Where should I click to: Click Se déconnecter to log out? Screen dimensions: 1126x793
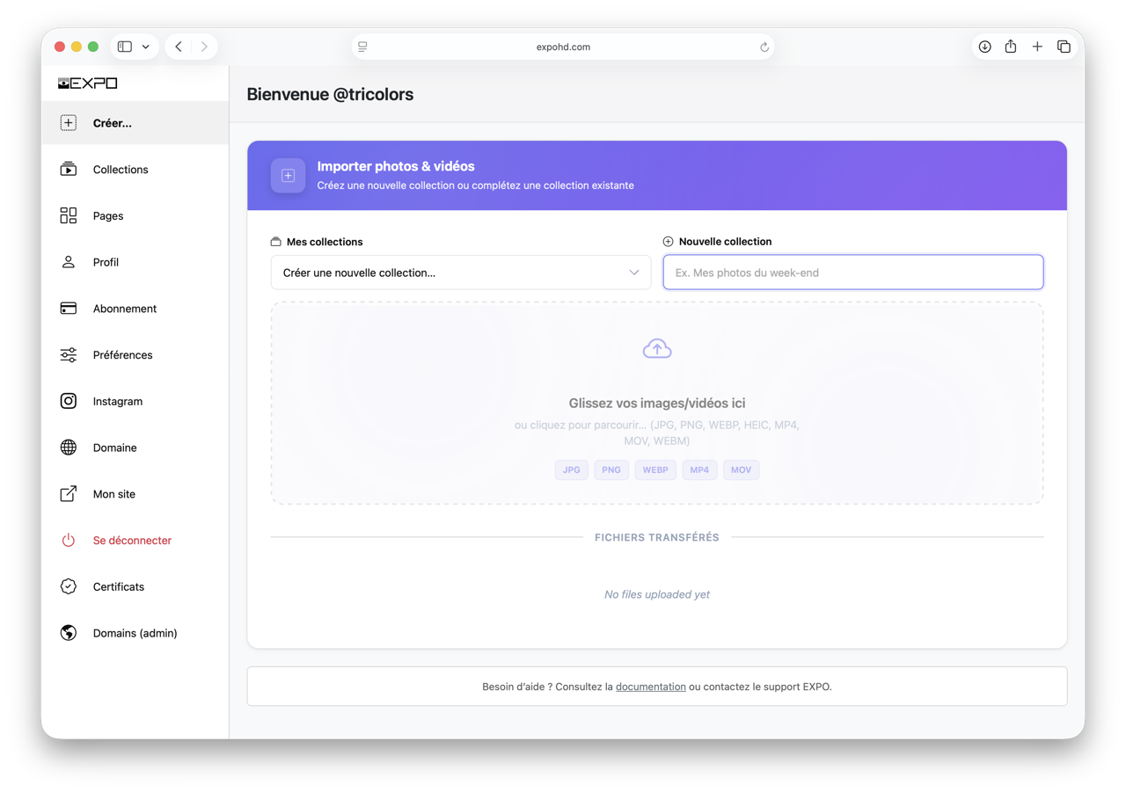(x=132, y=541)
